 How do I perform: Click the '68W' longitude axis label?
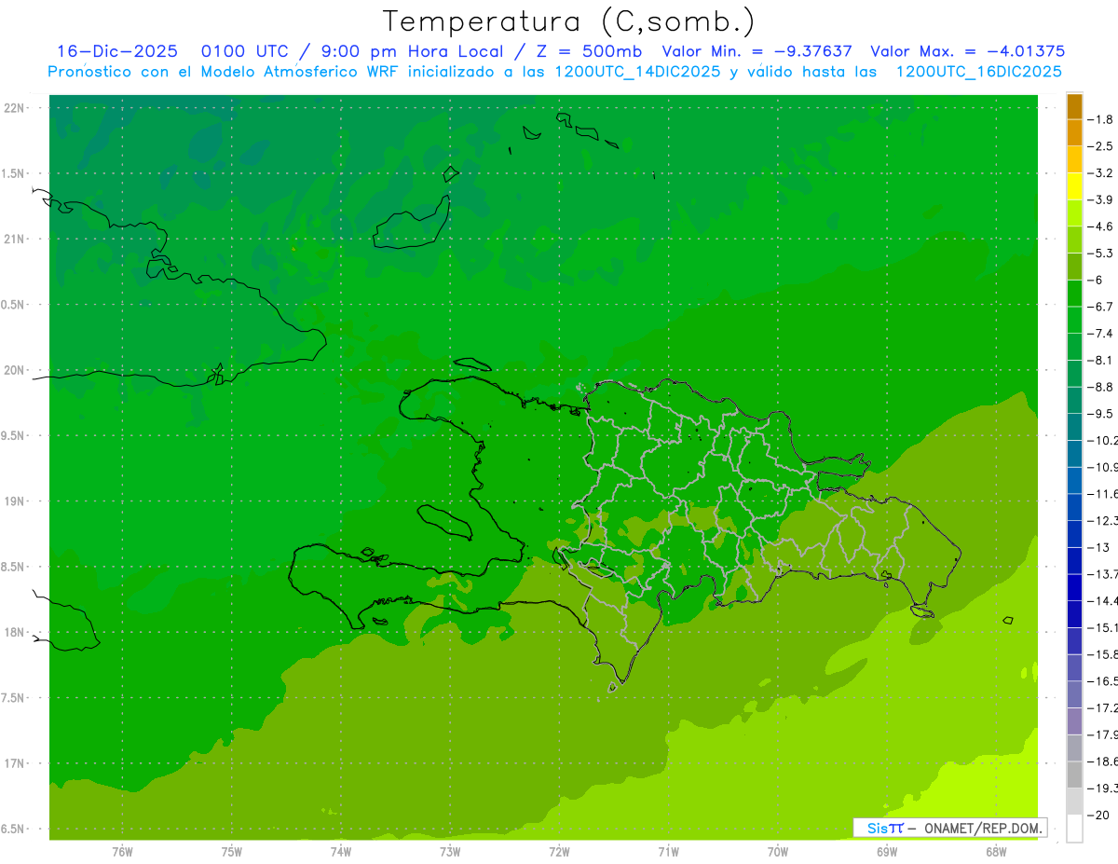pyautogui.click(x=996, y=852)
